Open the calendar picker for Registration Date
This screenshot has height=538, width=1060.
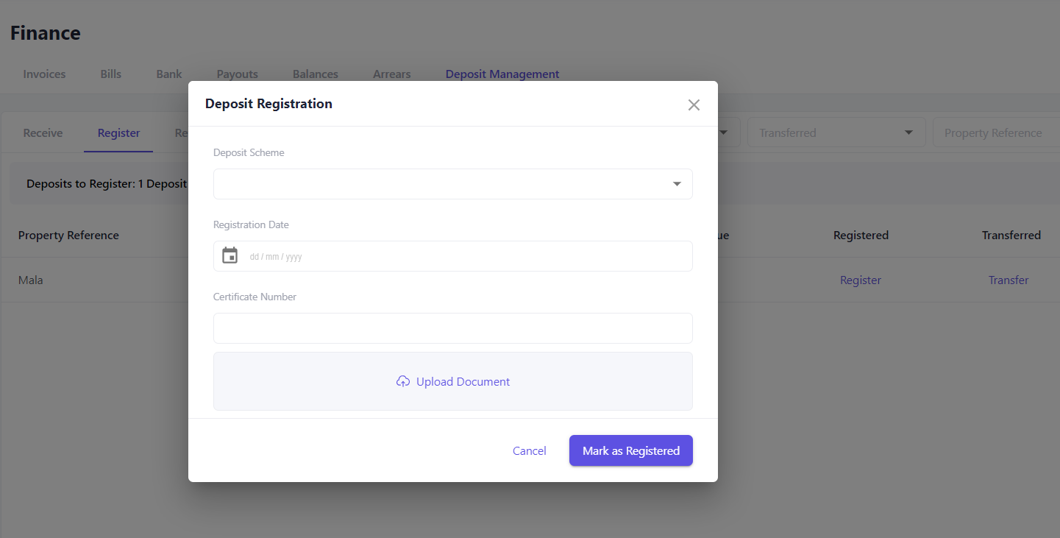click(x=230, y=255)
